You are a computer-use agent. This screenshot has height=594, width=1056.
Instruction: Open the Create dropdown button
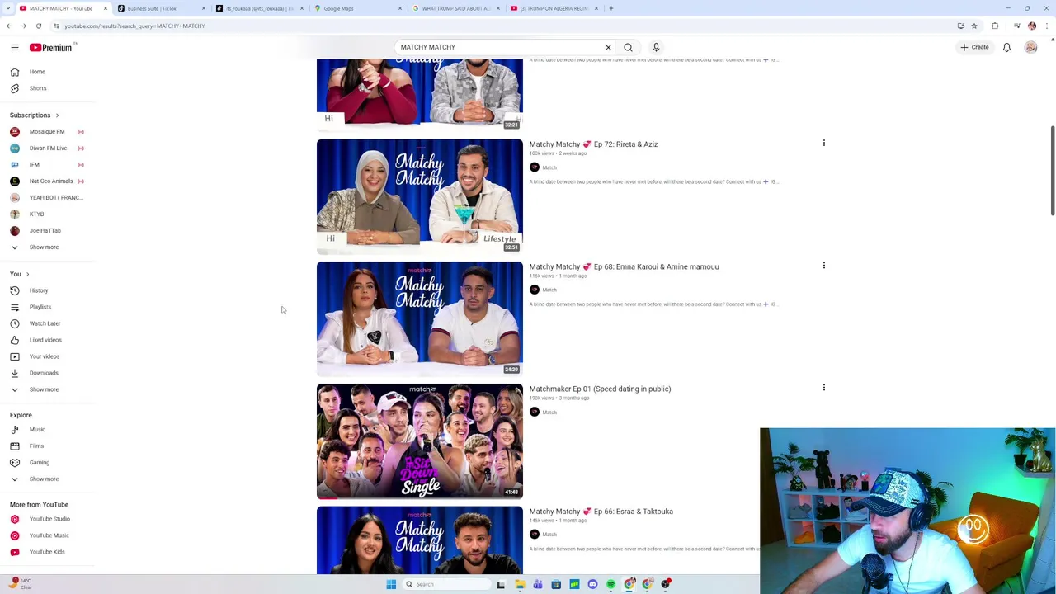coord(974,47)
